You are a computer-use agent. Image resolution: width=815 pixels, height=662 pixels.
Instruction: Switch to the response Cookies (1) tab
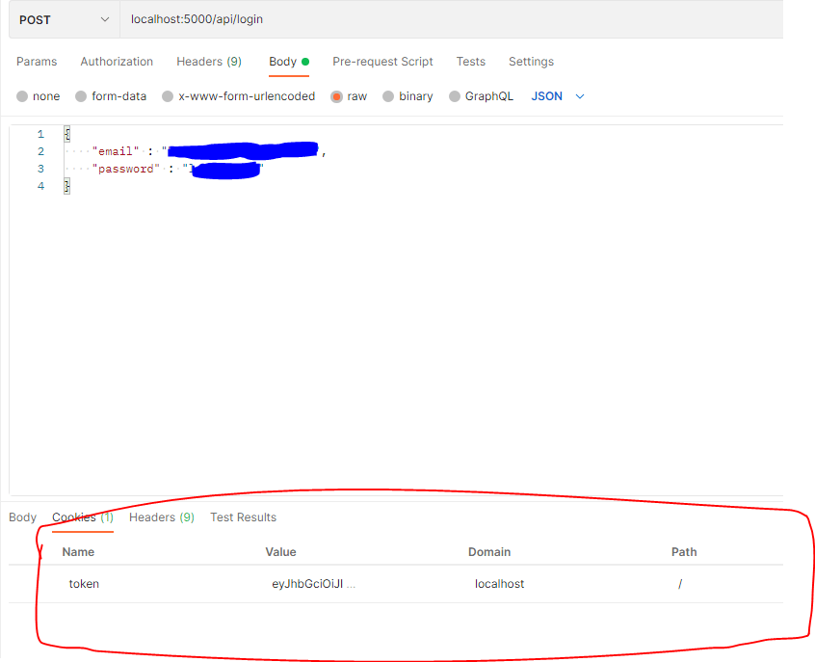pos(83,516)
